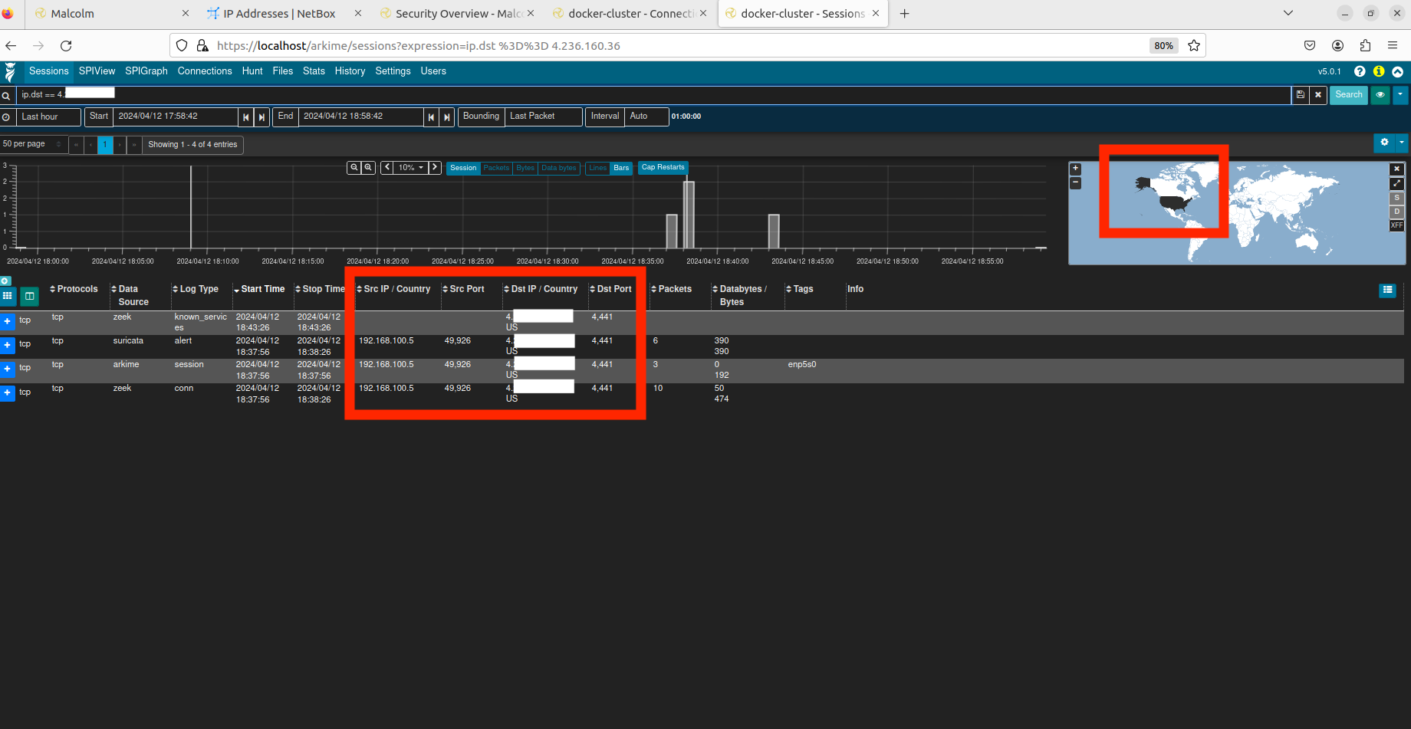Open the Connections menu tab
The image size is (1411, 729).
204,71
